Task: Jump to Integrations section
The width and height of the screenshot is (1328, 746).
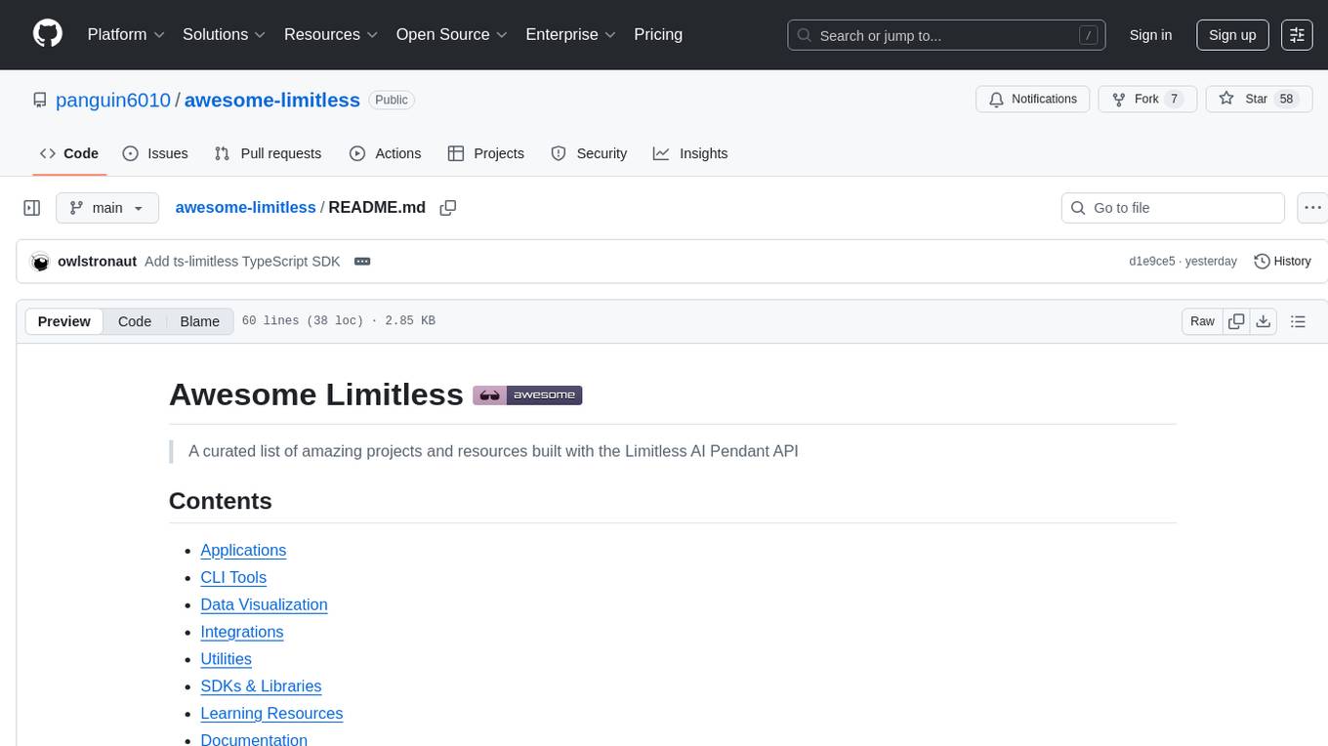Action: 242,632
